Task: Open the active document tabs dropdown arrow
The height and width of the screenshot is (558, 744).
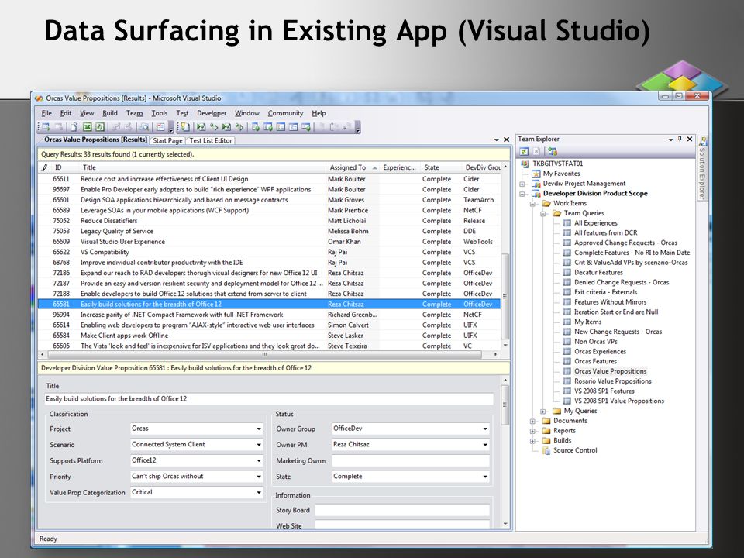Action: tap(496, 139)
